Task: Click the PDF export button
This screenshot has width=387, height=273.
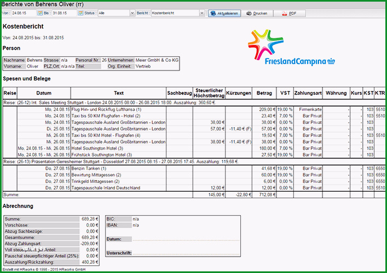Action: pos(290,13)
